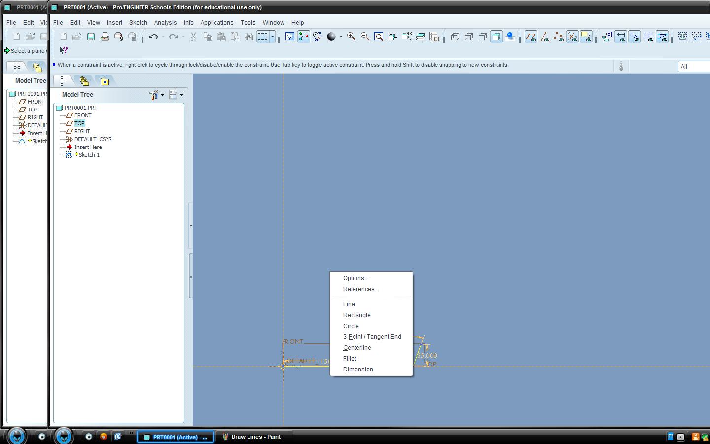Toggle datum planes visibility
Image resolution: width=710 pixels, height=444 pixels.
pos(531,37)
